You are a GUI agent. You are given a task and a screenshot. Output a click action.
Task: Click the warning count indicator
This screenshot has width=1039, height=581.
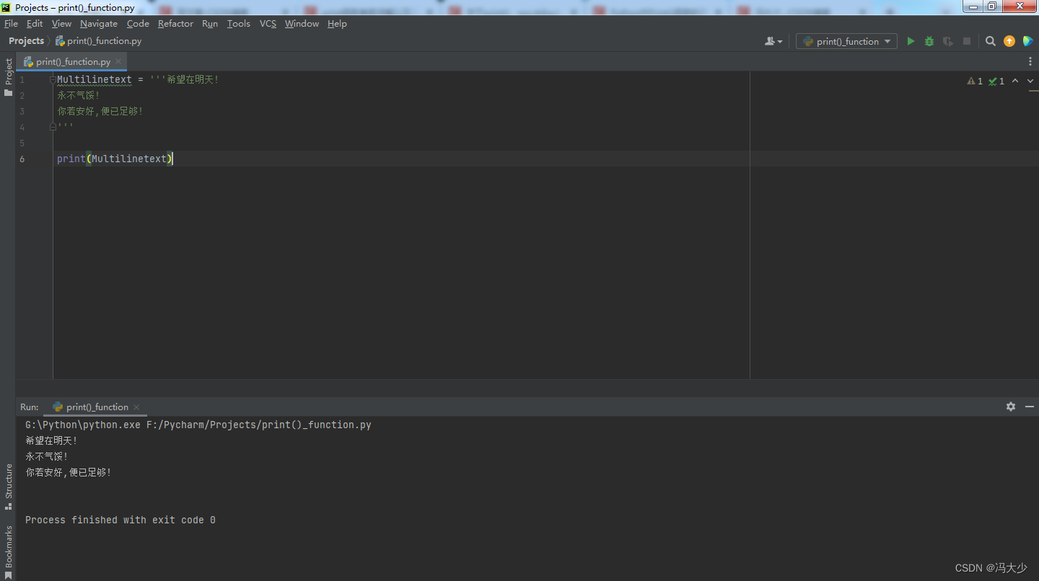point(975,81)
